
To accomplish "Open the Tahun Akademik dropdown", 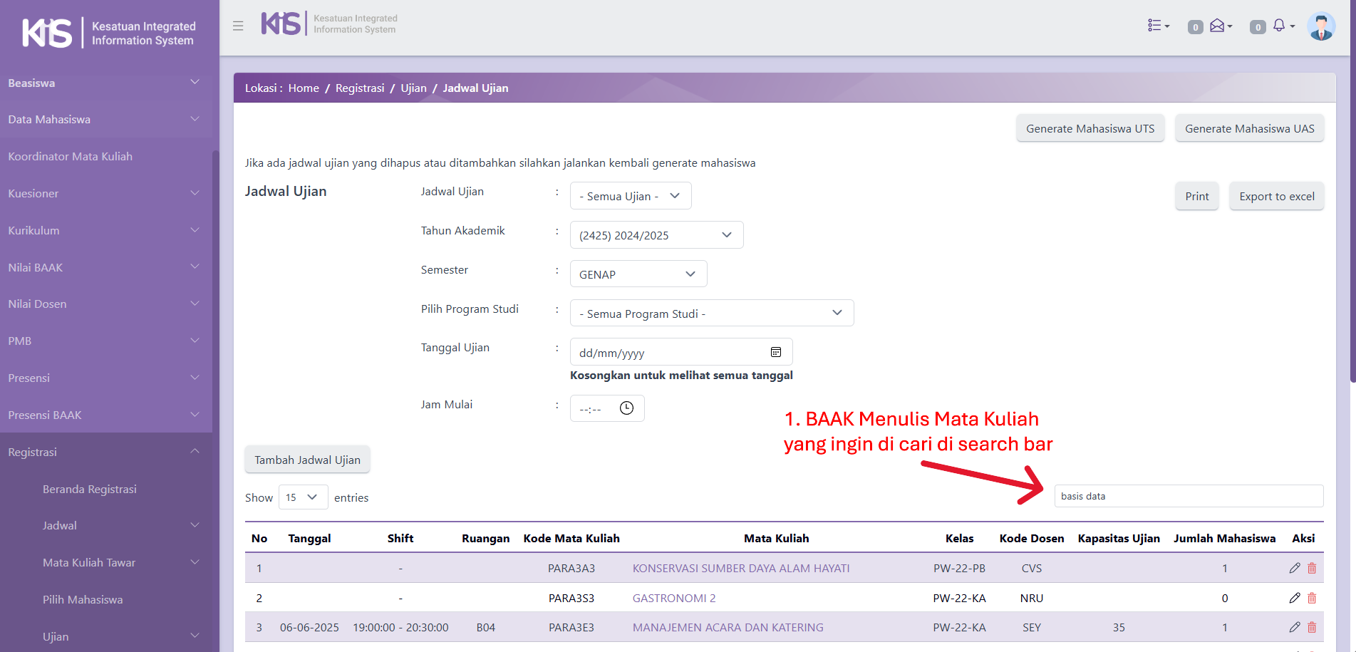I will point(656,235).
